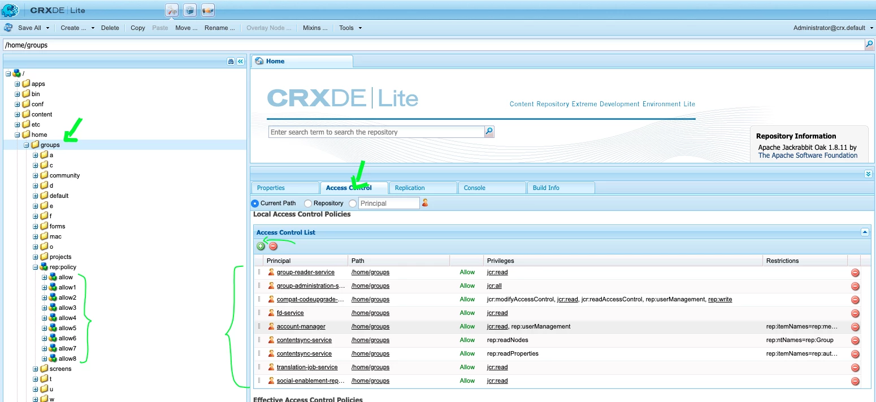The width and height of the screenshot is (876, 402).
Task: Click green add ACL entry icon
Action: click(261, 246)
